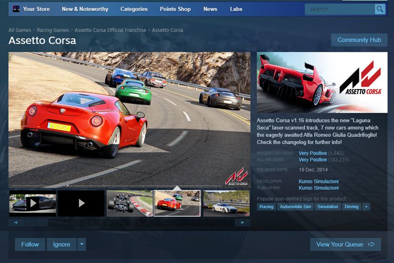Click the release date 19 Dec, 2014

(x=313, y=170)
